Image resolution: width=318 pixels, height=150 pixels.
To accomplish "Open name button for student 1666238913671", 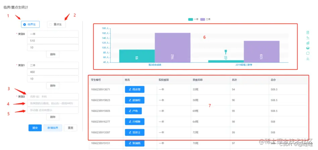I will (x=135, y=89).
